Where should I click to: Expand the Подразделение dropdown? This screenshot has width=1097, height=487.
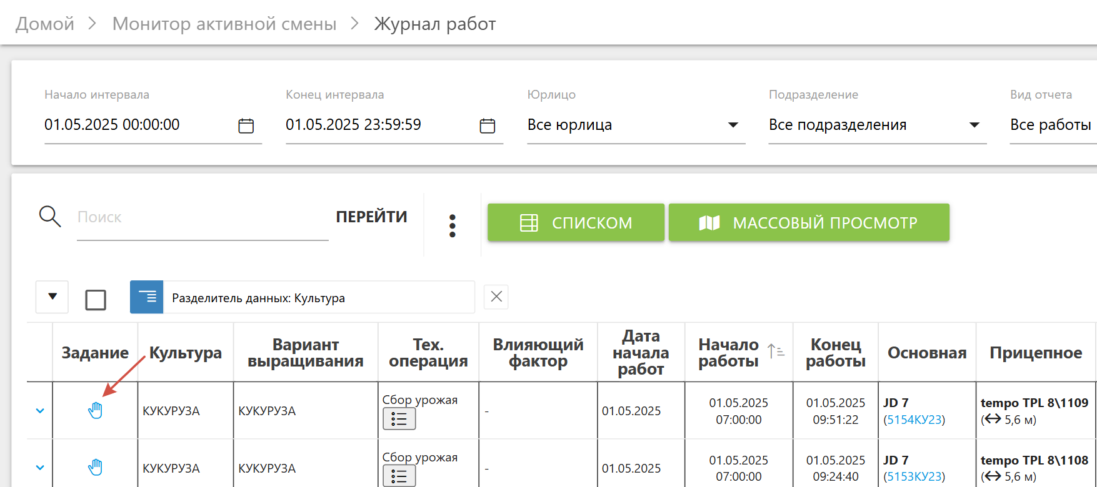click(x=974, y=125)
